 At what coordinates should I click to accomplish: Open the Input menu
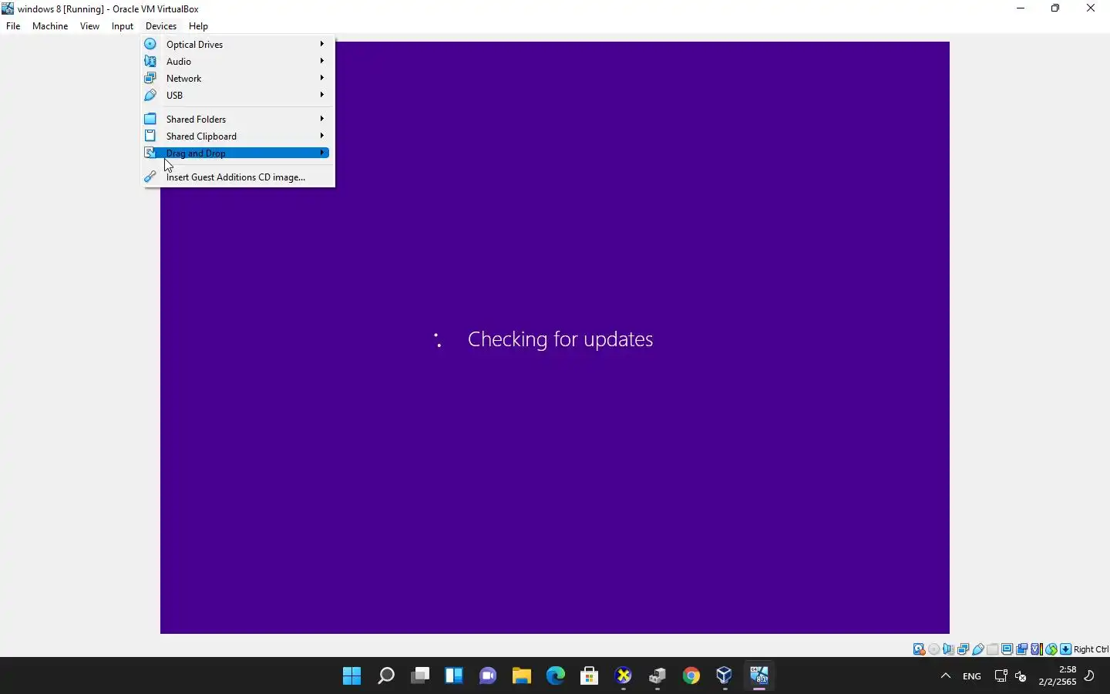point(123,25)
